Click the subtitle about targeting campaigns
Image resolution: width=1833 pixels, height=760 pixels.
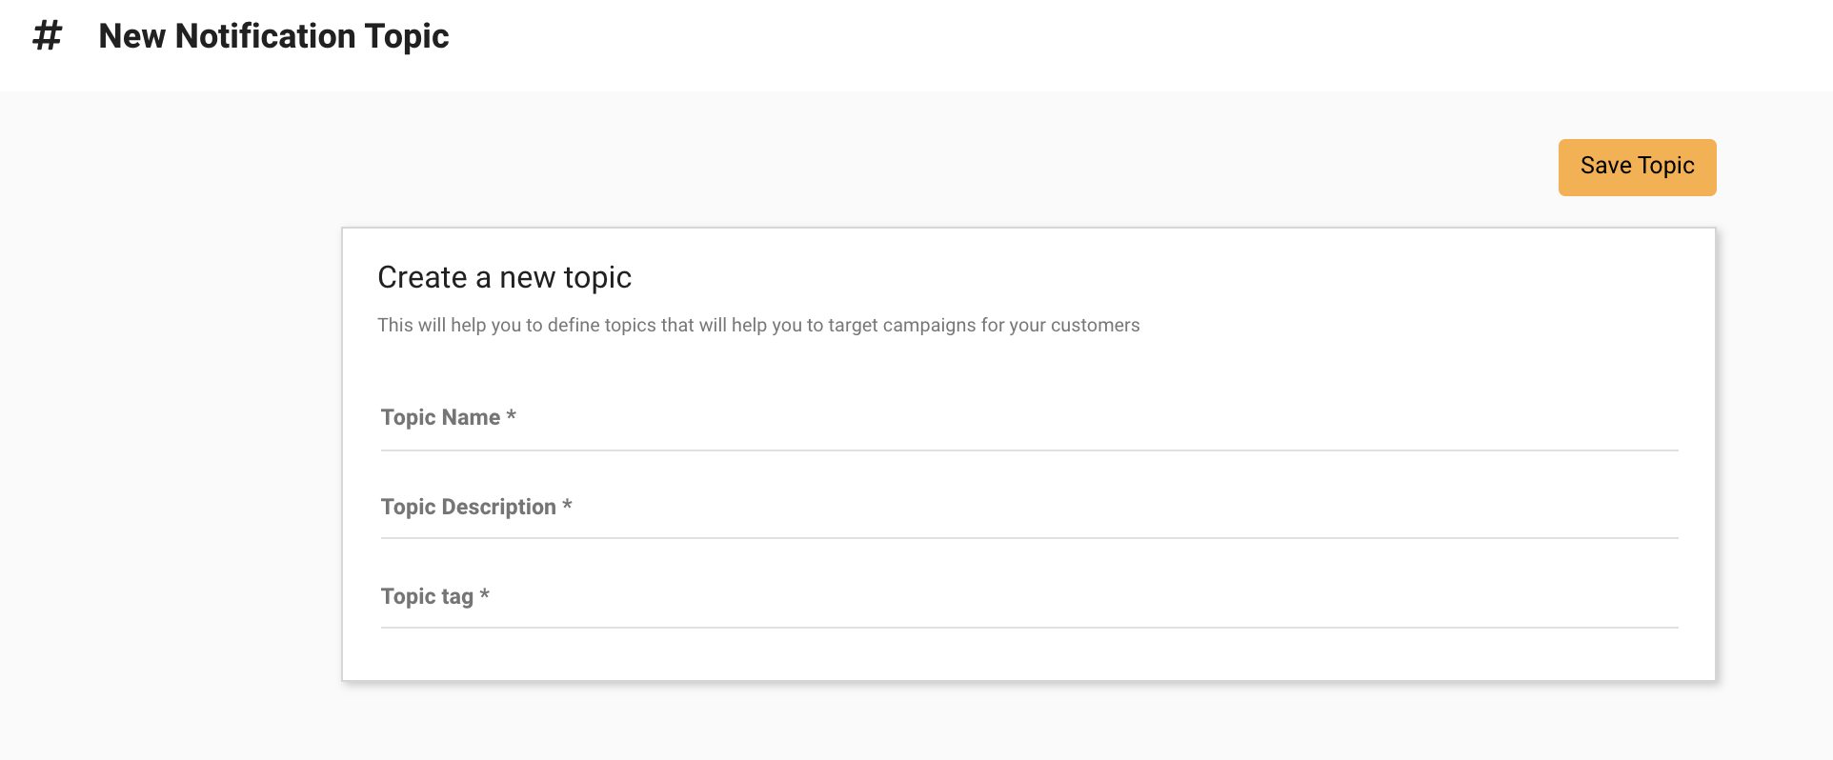pyautogui.click(x=757, y=326)
